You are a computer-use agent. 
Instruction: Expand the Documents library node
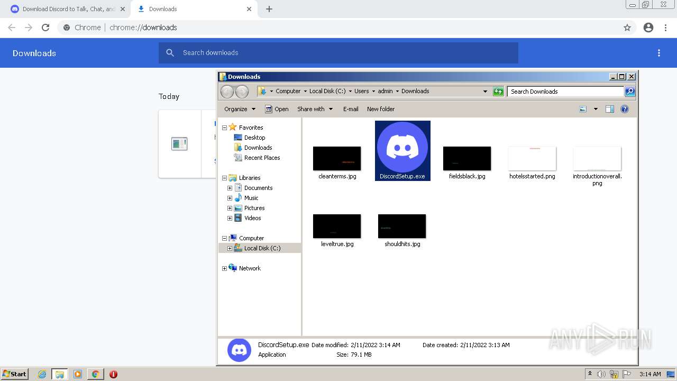coord(230,188)
